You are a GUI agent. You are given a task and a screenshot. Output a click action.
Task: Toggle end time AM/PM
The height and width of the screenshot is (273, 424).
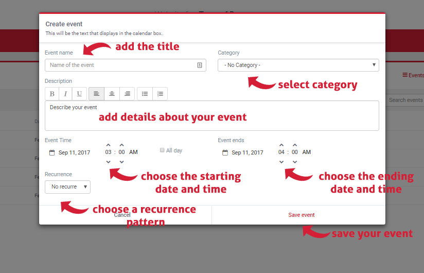coord(306,152)
